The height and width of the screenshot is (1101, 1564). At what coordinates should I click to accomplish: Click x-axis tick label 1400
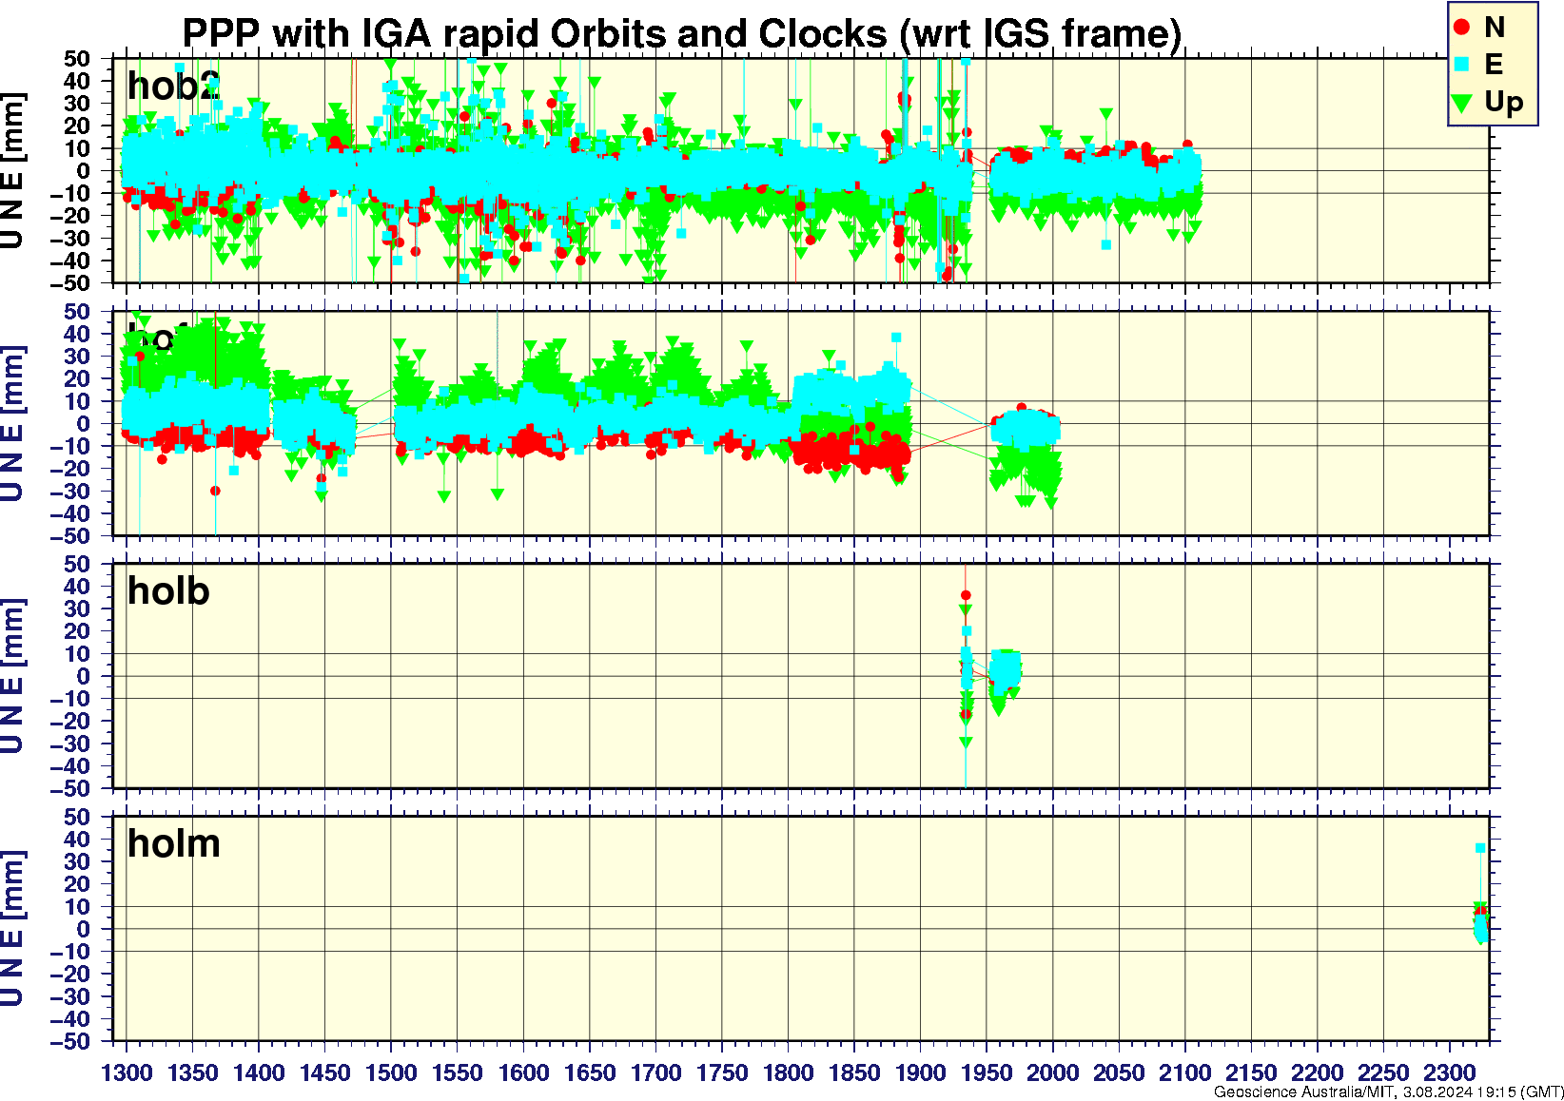click(x=259, y=1072)
